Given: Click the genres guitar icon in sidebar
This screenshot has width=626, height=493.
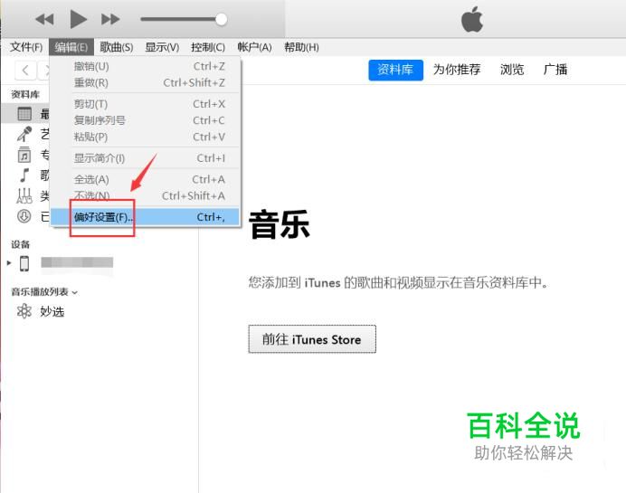Looking at the screenshot, I should (x=24, y=195).
